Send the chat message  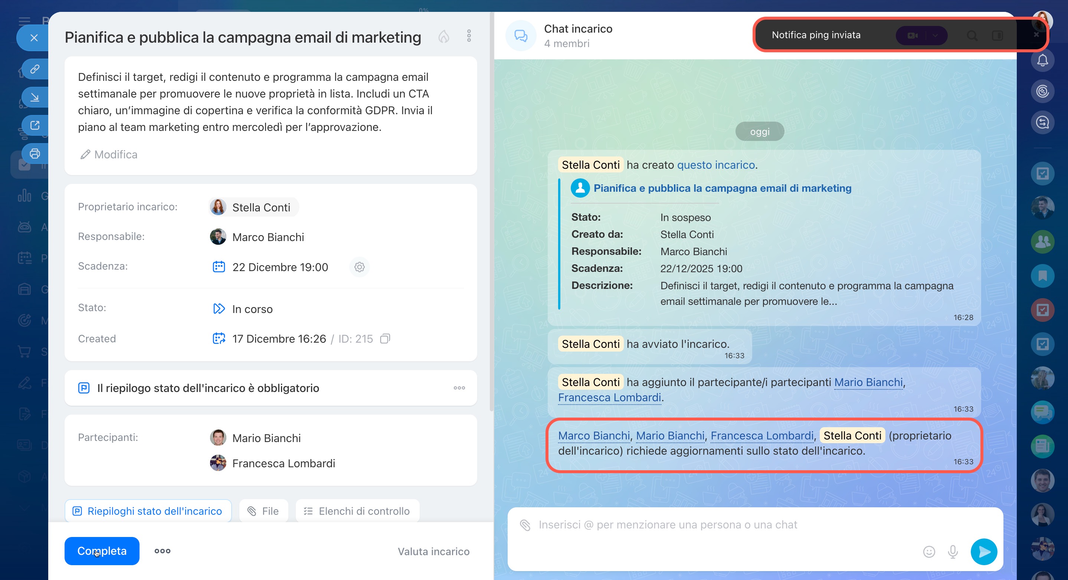[x=983, y=552]
